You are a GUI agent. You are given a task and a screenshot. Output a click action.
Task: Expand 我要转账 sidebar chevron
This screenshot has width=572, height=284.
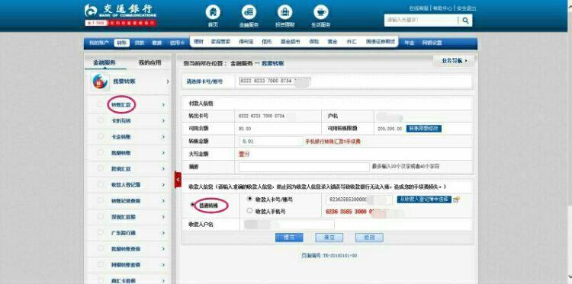point(168,81)
